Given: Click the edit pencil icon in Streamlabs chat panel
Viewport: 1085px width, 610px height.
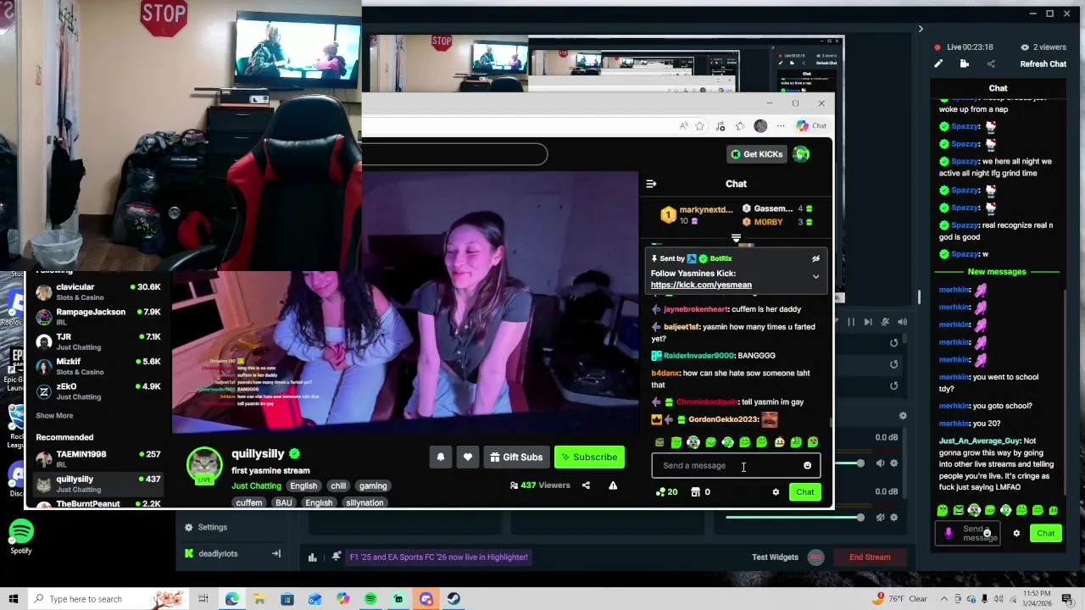Looking at the screenshot, I should coord(938,64).
